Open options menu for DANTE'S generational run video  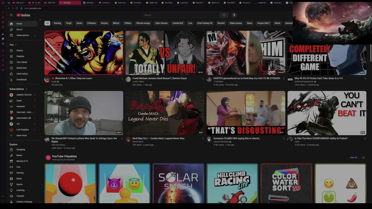pyautogui.click(x=284, y=78)
